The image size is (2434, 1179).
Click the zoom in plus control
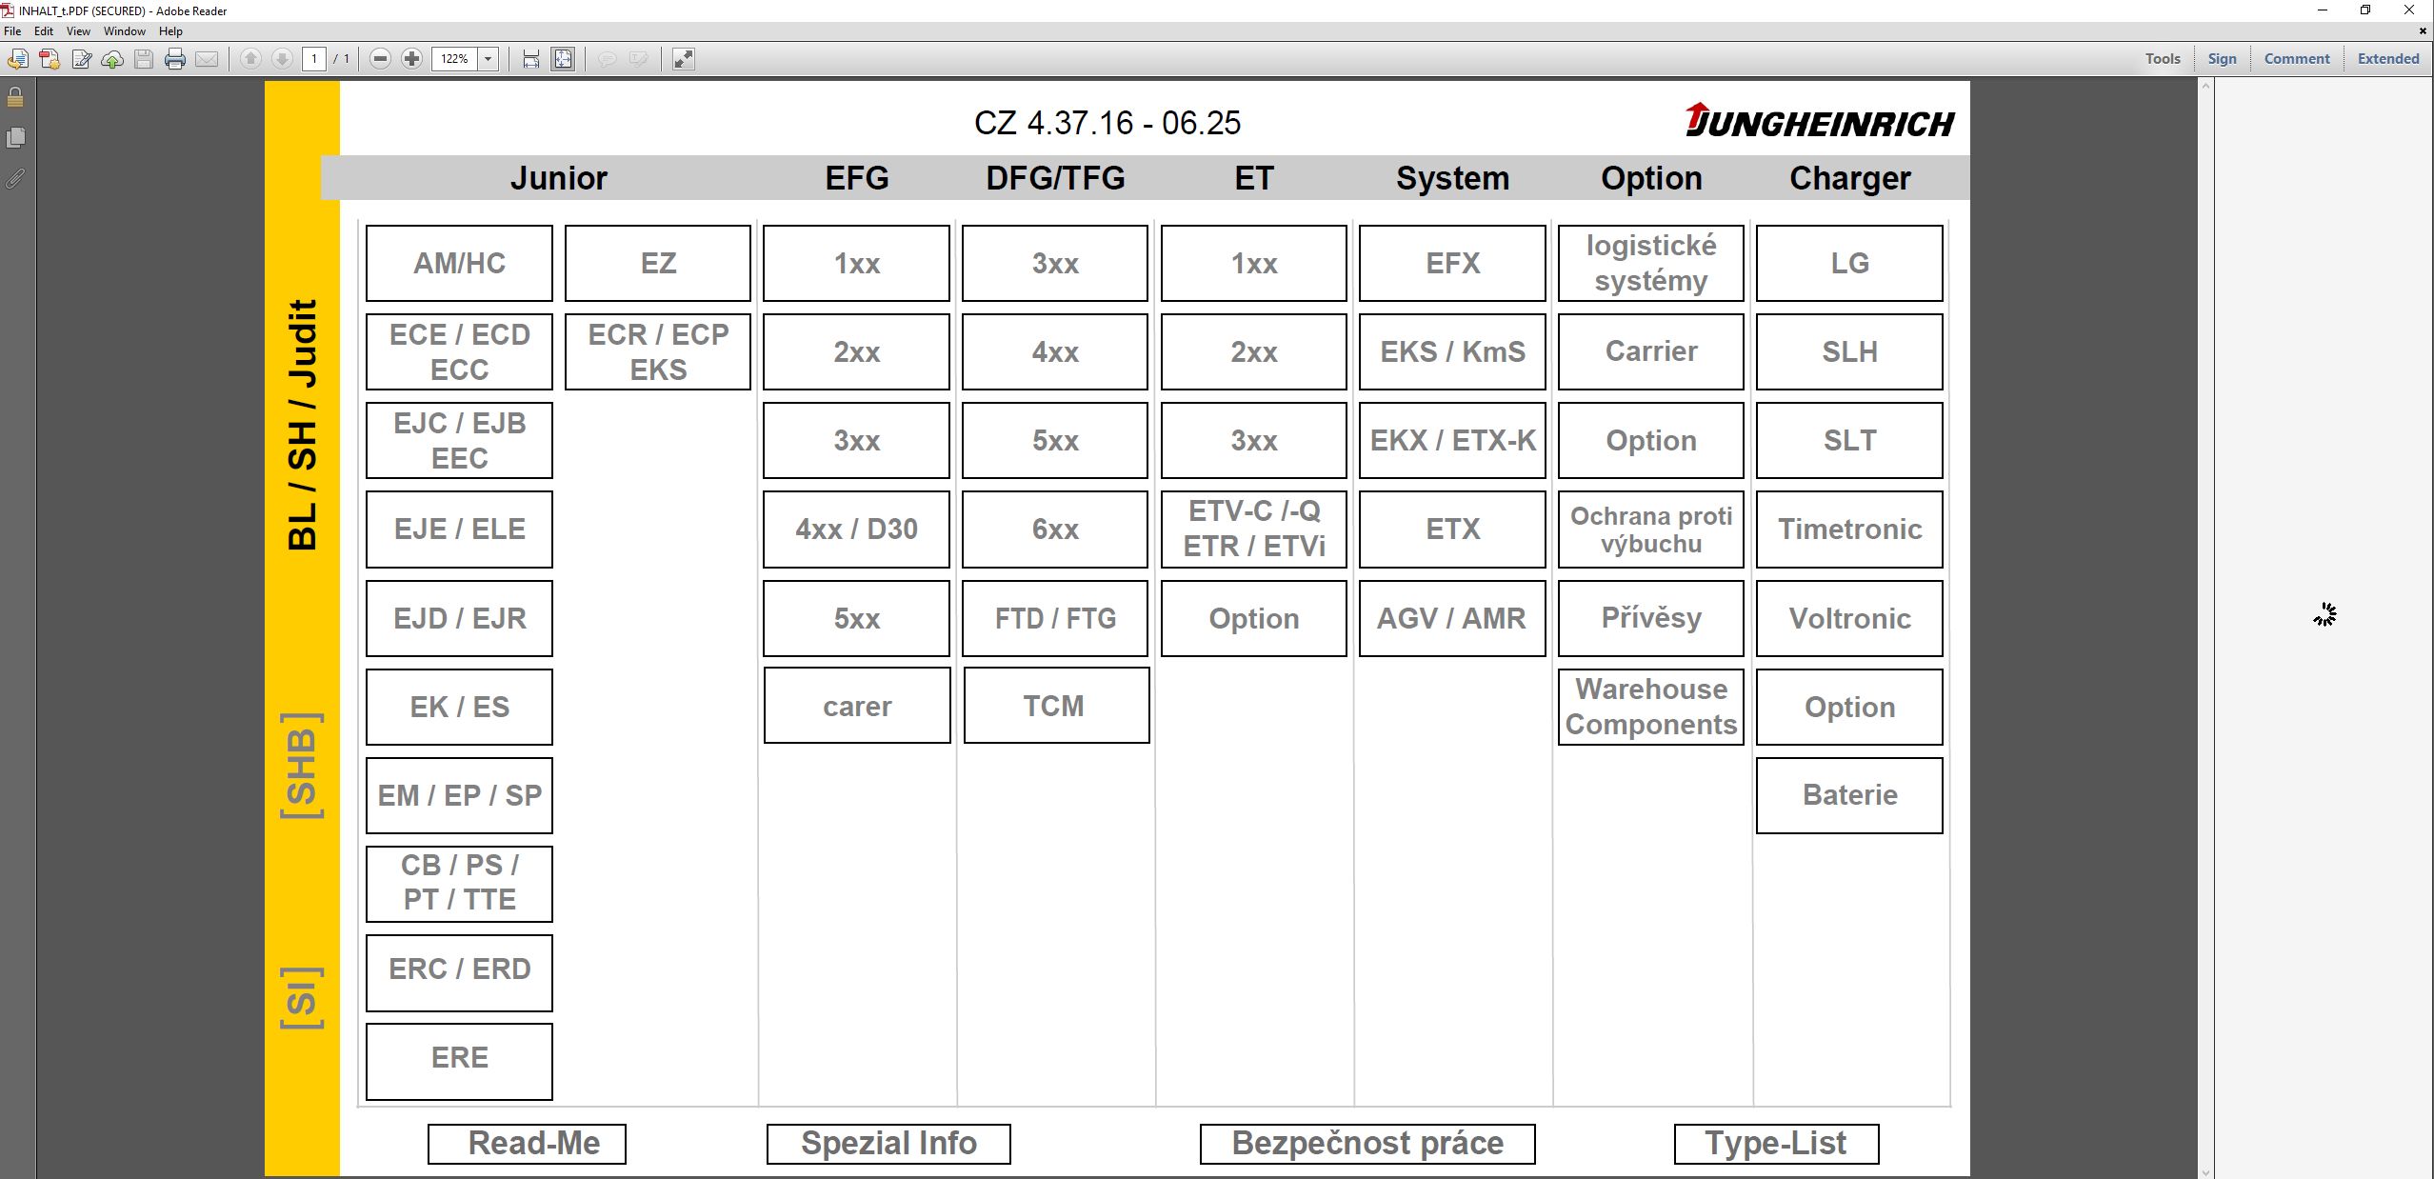point(412,58)
